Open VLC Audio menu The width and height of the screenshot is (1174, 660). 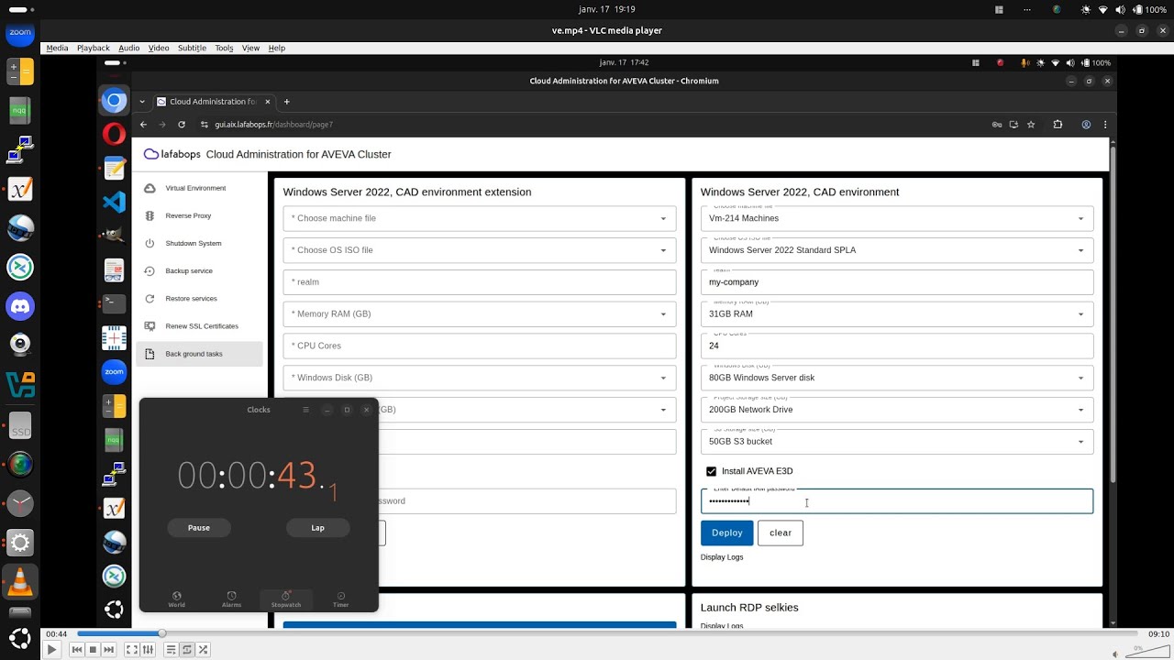pos(128,48)
